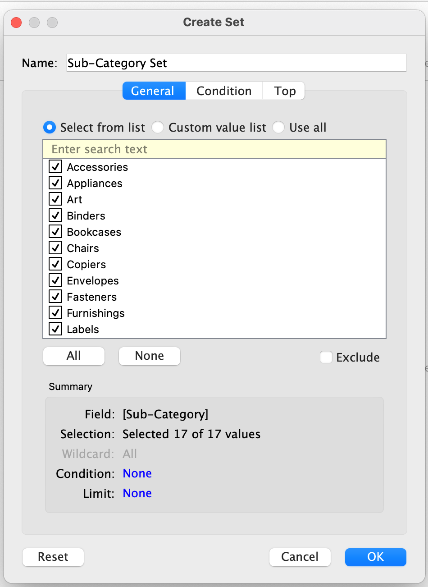Cancel the Create Set dialog
This screenshot has height=587, width=428.
point(300,557)
